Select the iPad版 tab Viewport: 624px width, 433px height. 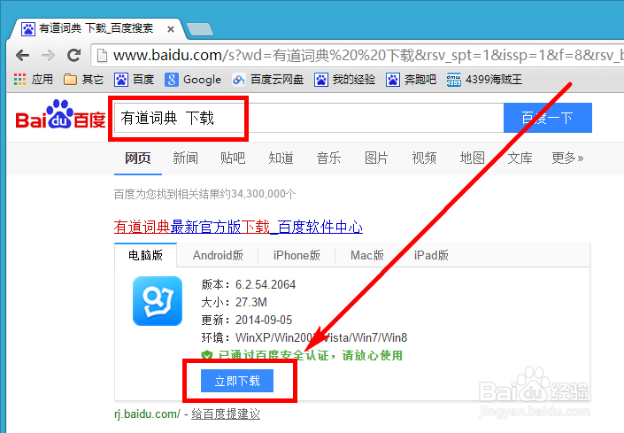431,255
